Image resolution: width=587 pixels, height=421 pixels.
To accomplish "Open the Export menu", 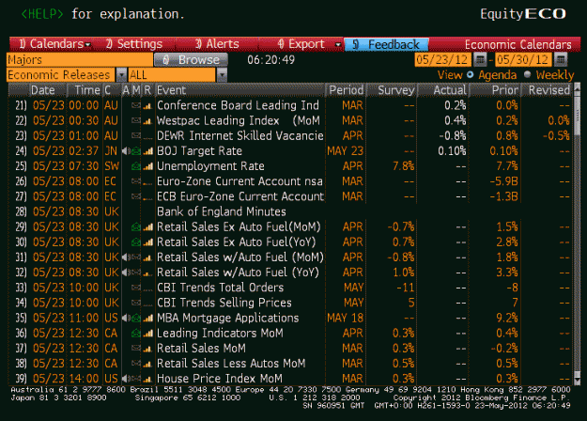I will [301, 44].
